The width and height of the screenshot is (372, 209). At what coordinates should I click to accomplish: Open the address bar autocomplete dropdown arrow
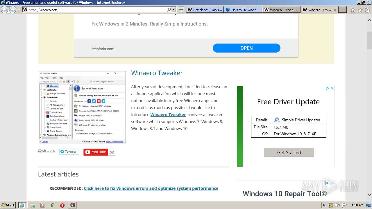point(174,10)
